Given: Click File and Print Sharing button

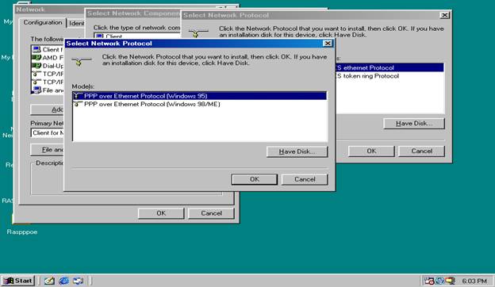Looking at the screenshot, I should tap(47, 150).
